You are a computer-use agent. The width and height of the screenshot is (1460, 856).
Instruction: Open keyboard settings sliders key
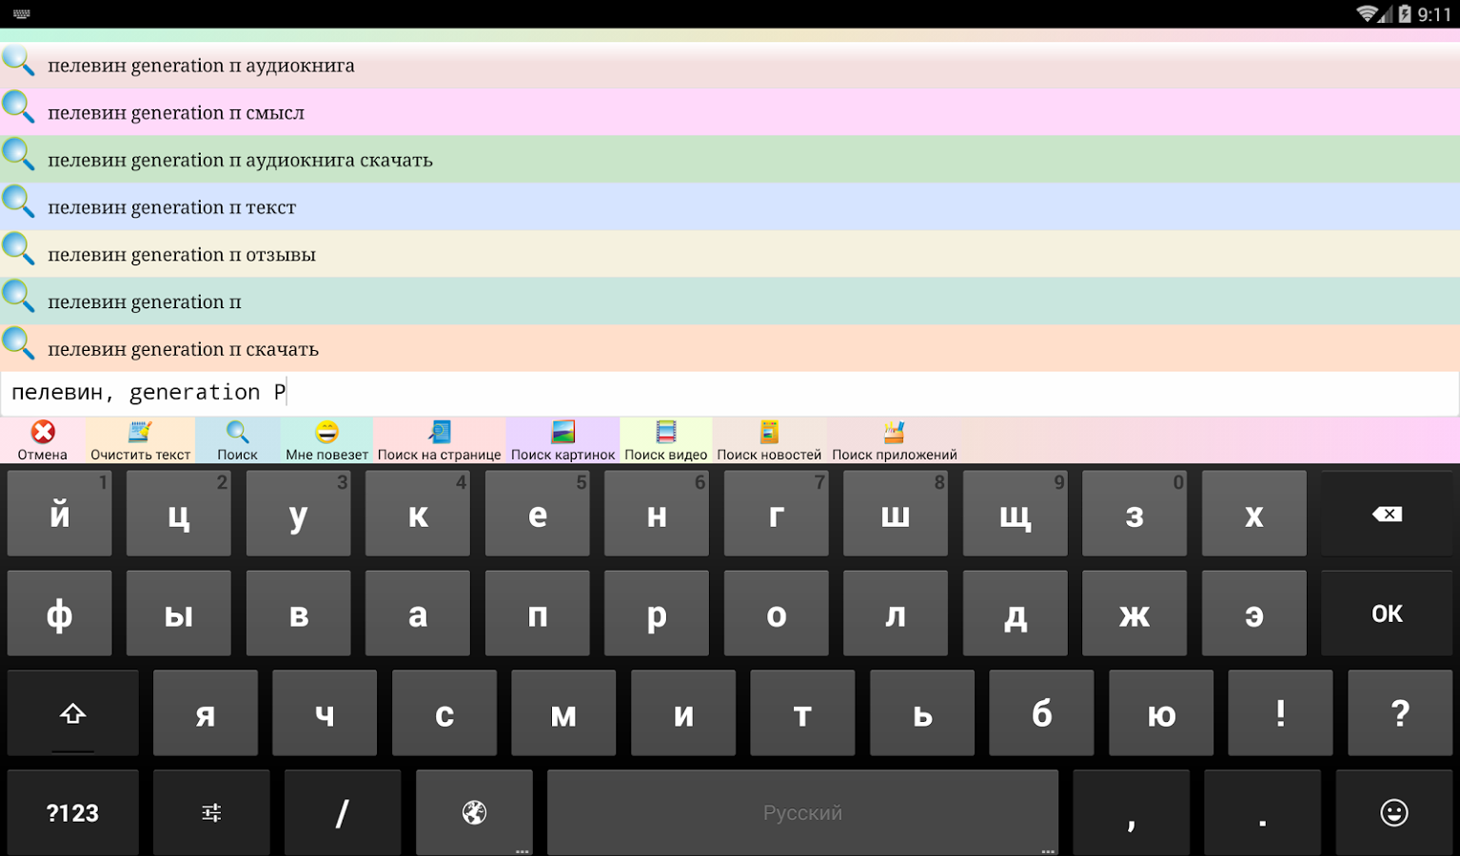coord(211,812)
